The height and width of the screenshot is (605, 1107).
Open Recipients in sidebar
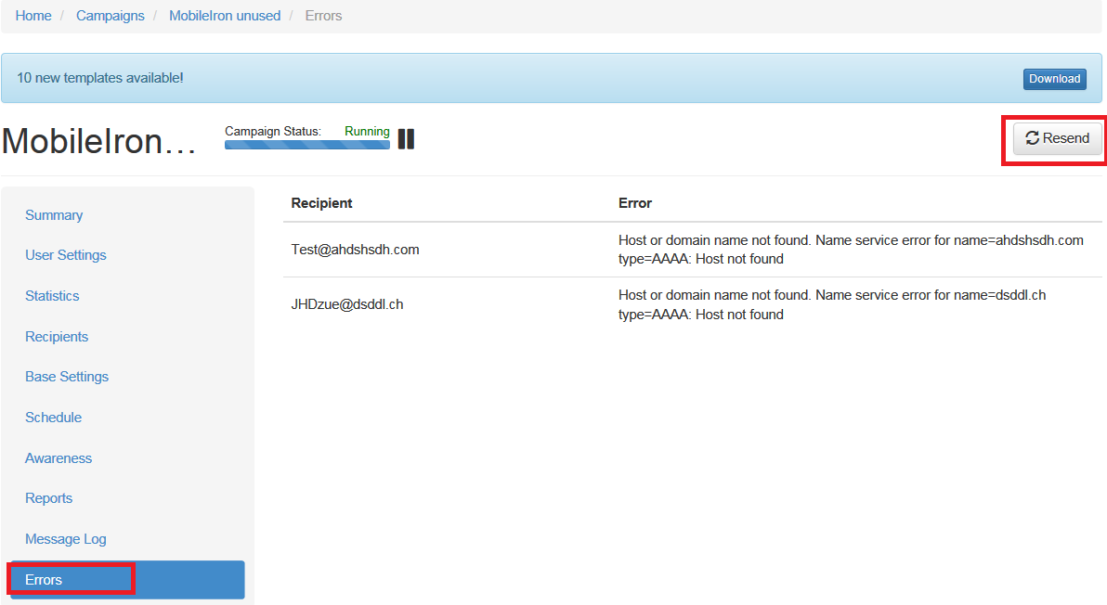57,337
